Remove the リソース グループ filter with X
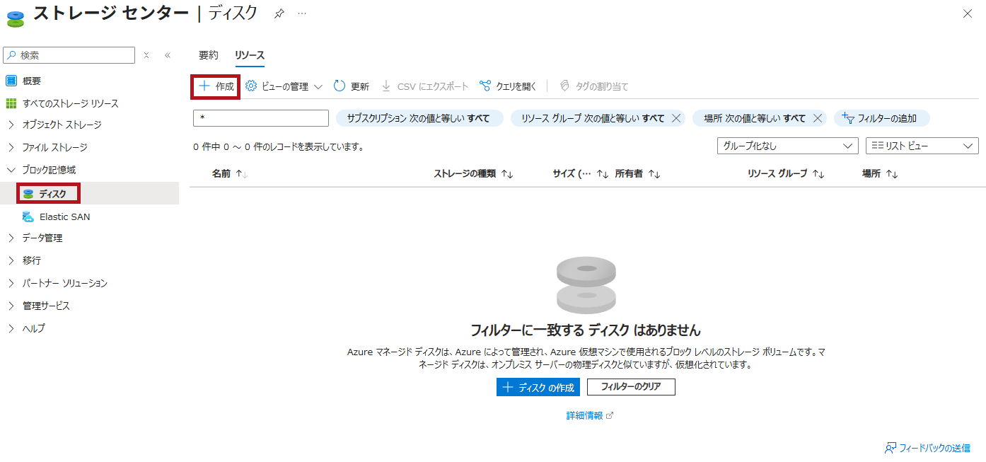Image resolution: width=986 pixels, height=462 pixels. click(x=675, y=118)
